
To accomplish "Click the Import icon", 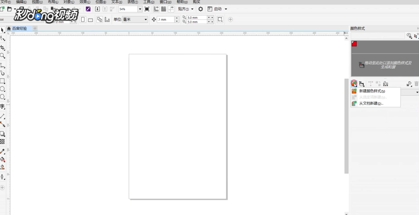I will [x=97, y=9].
